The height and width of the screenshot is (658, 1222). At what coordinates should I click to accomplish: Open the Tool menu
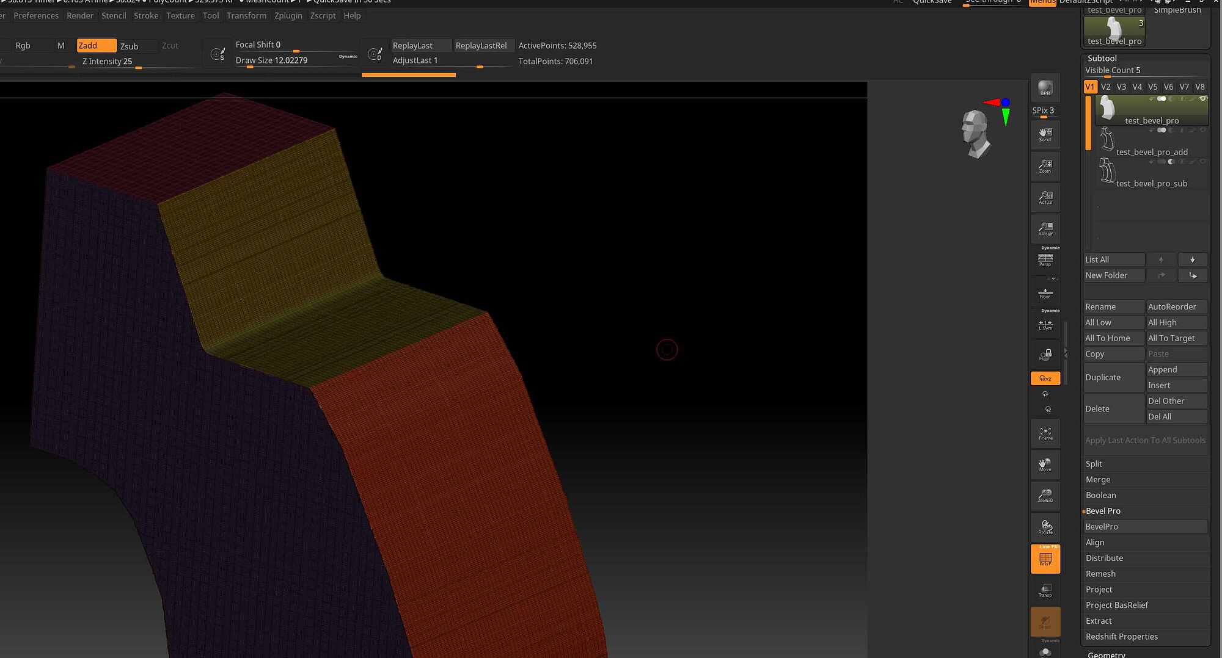[x=210, y=15]
